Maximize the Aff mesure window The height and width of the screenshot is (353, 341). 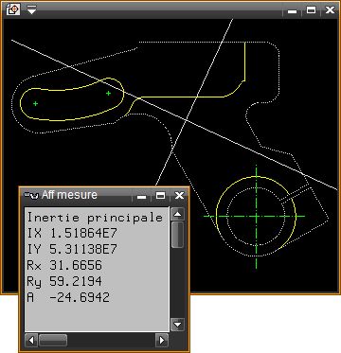pyautogui.click(x=160, y=196)
